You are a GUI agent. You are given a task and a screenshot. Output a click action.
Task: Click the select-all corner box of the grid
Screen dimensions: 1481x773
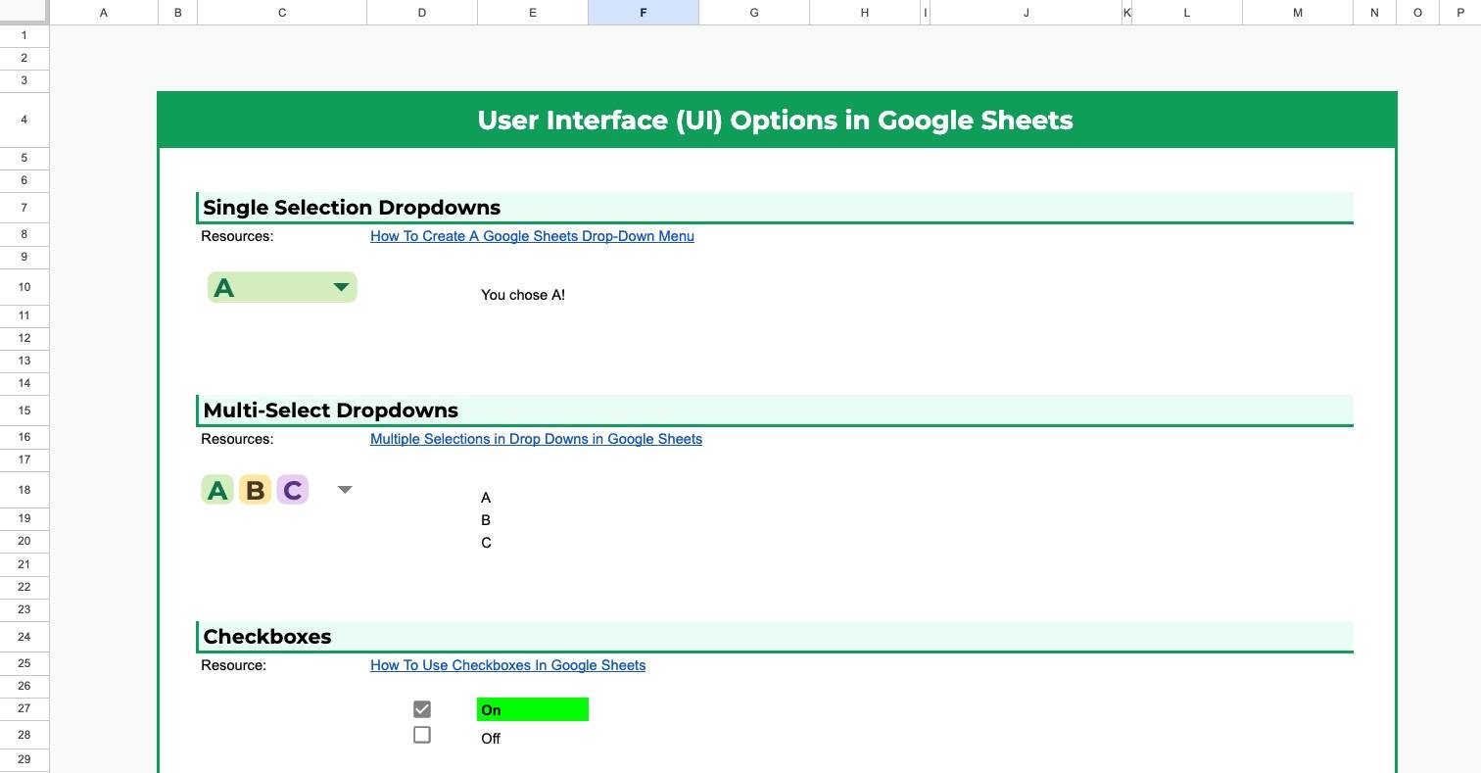(x=24, y=12)
